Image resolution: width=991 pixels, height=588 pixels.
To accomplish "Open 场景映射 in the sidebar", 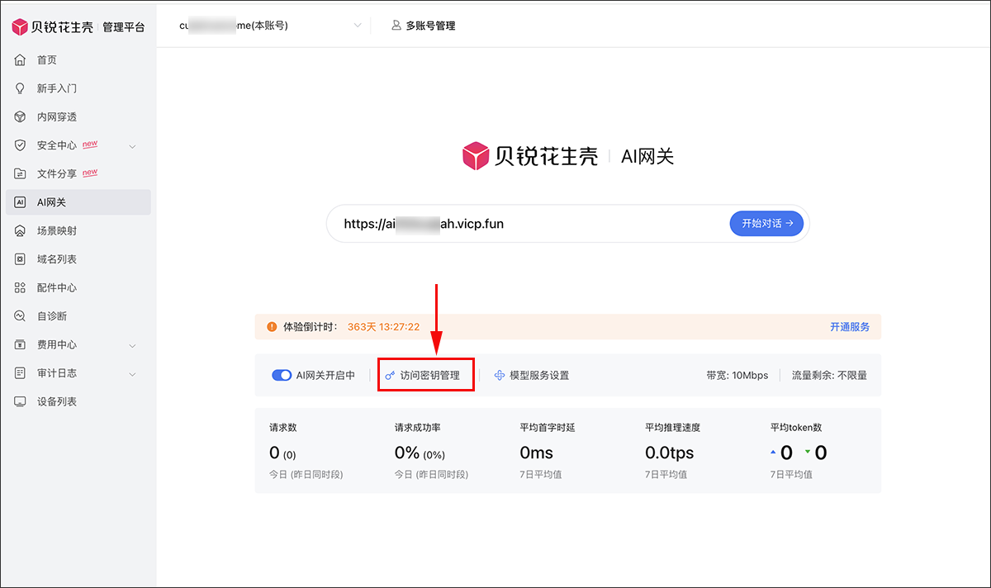I will pyautogui.click(x=57, y=231).
